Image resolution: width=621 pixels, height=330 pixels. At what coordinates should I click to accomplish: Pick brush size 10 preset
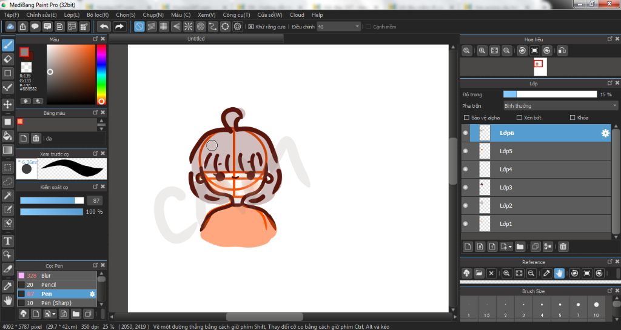[x=596, y=308]
